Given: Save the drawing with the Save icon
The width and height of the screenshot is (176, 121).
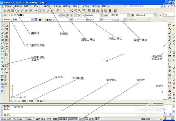Looking at the screenshot, I should pyautogui.click(x=13, y=11).
